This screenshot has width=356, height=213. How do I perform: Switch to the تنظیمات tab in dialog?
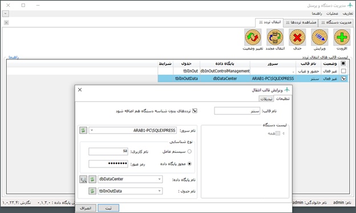(282, 99)
